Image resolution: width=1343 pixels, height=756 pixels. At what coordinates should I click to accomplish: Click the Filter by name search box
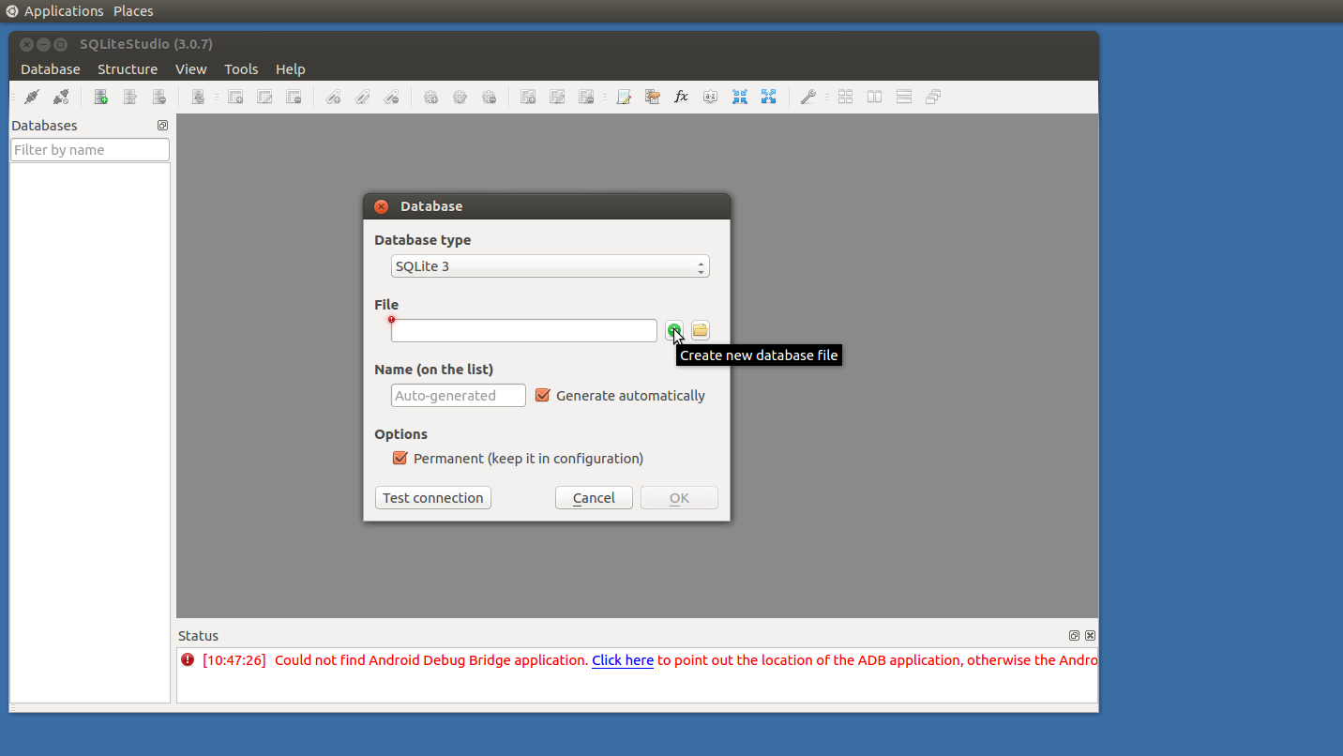pyautogui.click(x=90, y=150)
